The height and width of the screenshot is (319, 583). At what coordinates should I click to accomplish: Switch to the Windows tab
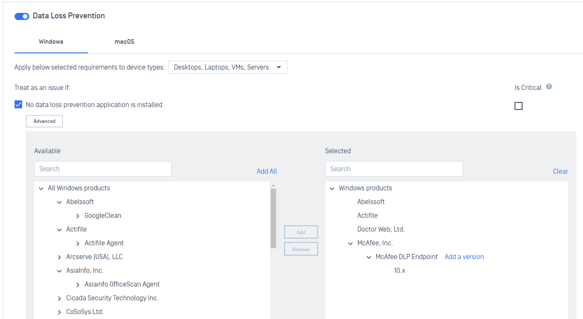click(x=51, y=41)
